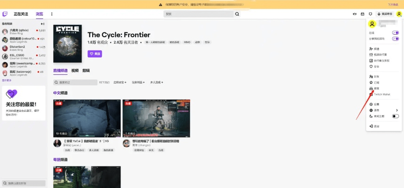Click the Twitch logo home icon

pos(5,14)
